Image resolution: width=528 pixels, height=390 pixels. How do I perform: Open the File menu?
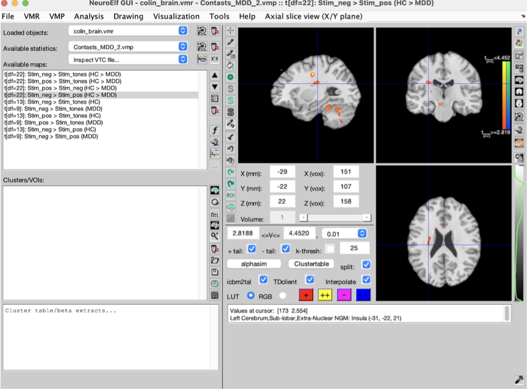(x=8, y=16)
